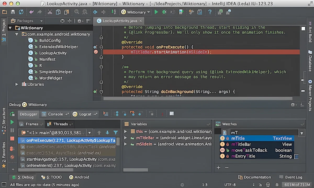Viewport: 314px width, 188px height.
Task: Move to previous frame up arrow
Action: [99, 133]
